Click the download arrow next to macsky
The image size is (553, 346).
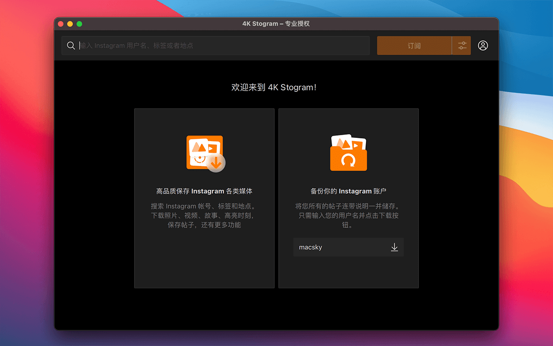394,247
